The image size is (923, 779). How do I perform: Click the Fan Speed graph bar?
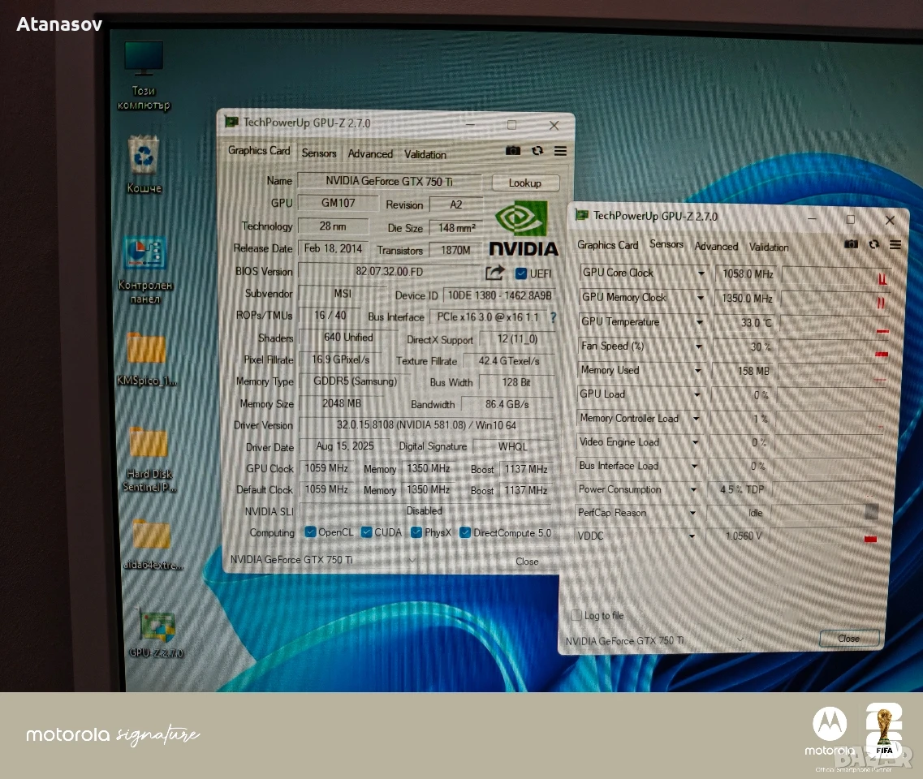(834, 348)
